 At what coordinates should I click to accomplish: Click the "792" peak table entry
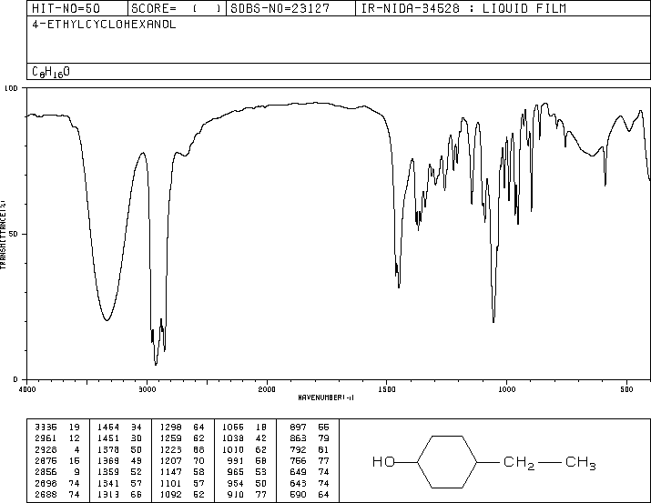298,449
